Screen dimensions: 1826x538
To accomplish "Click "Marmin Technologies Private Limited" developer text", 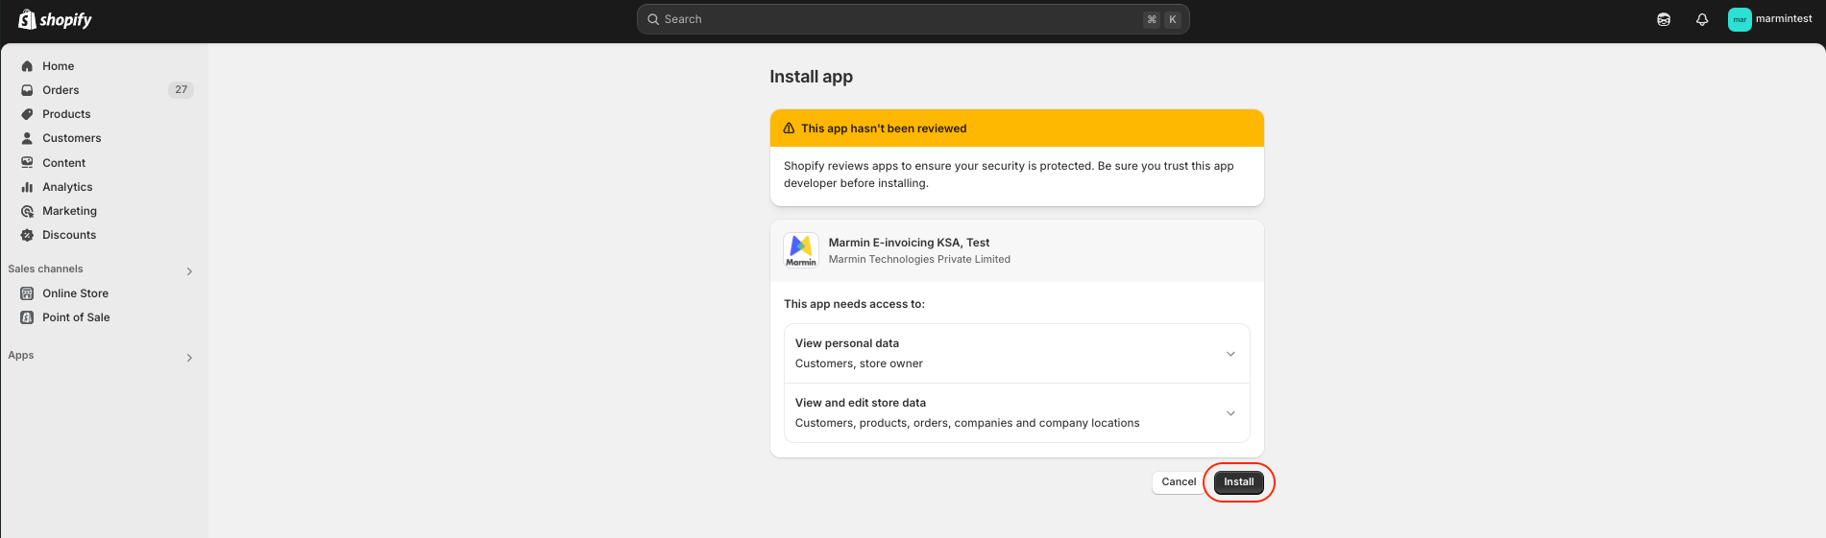I will 919,259.
